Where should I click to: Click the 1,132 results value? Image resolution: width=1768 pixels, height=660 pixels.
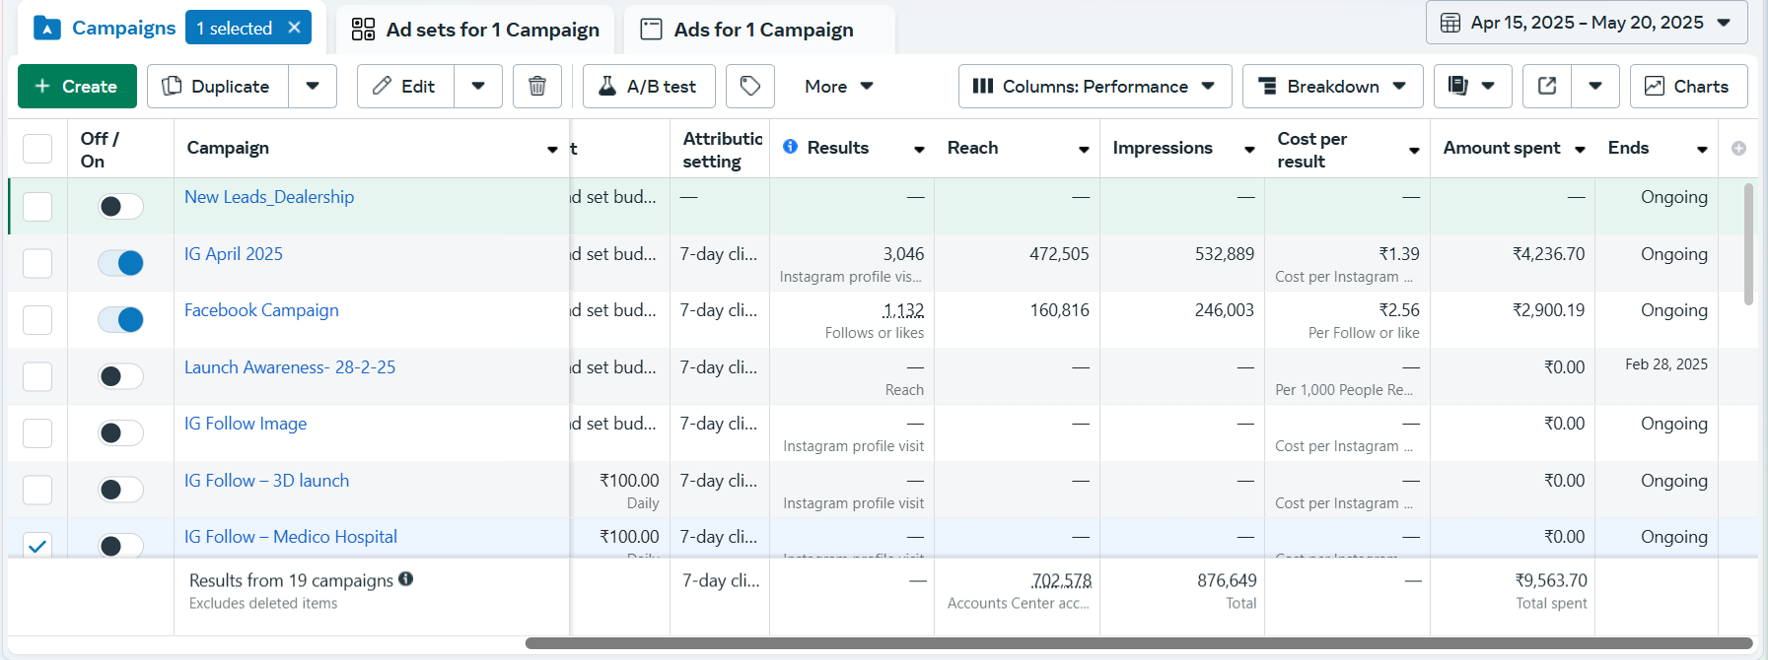point(903,310)
